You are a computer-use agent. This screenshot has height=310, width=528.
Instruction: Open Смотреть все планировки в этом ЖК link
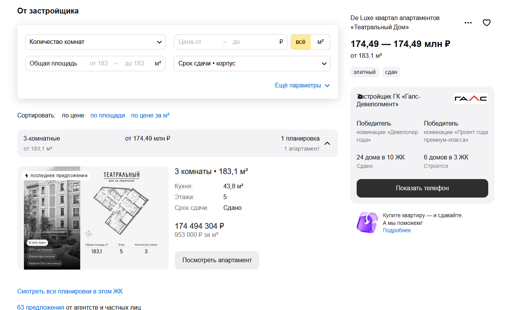click(70, 291)
